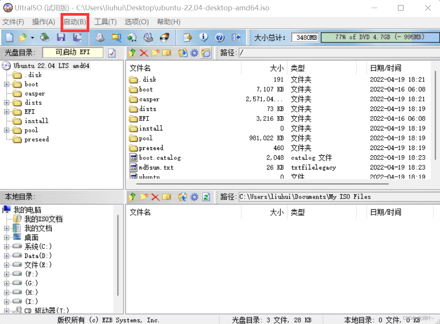Click the disc path field showing /

tap(339, 53)
